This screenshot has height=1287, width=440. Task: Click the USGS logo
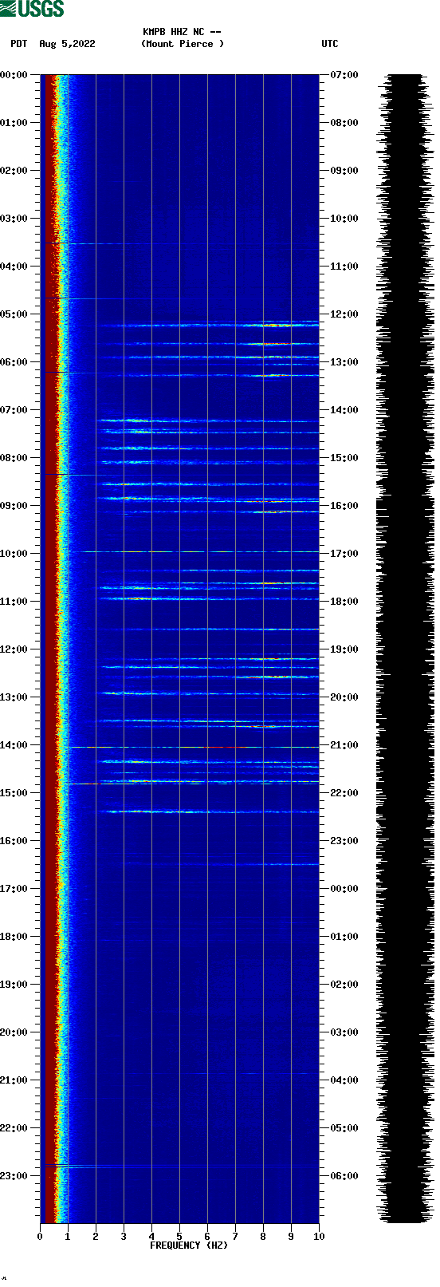coord(32,9)
